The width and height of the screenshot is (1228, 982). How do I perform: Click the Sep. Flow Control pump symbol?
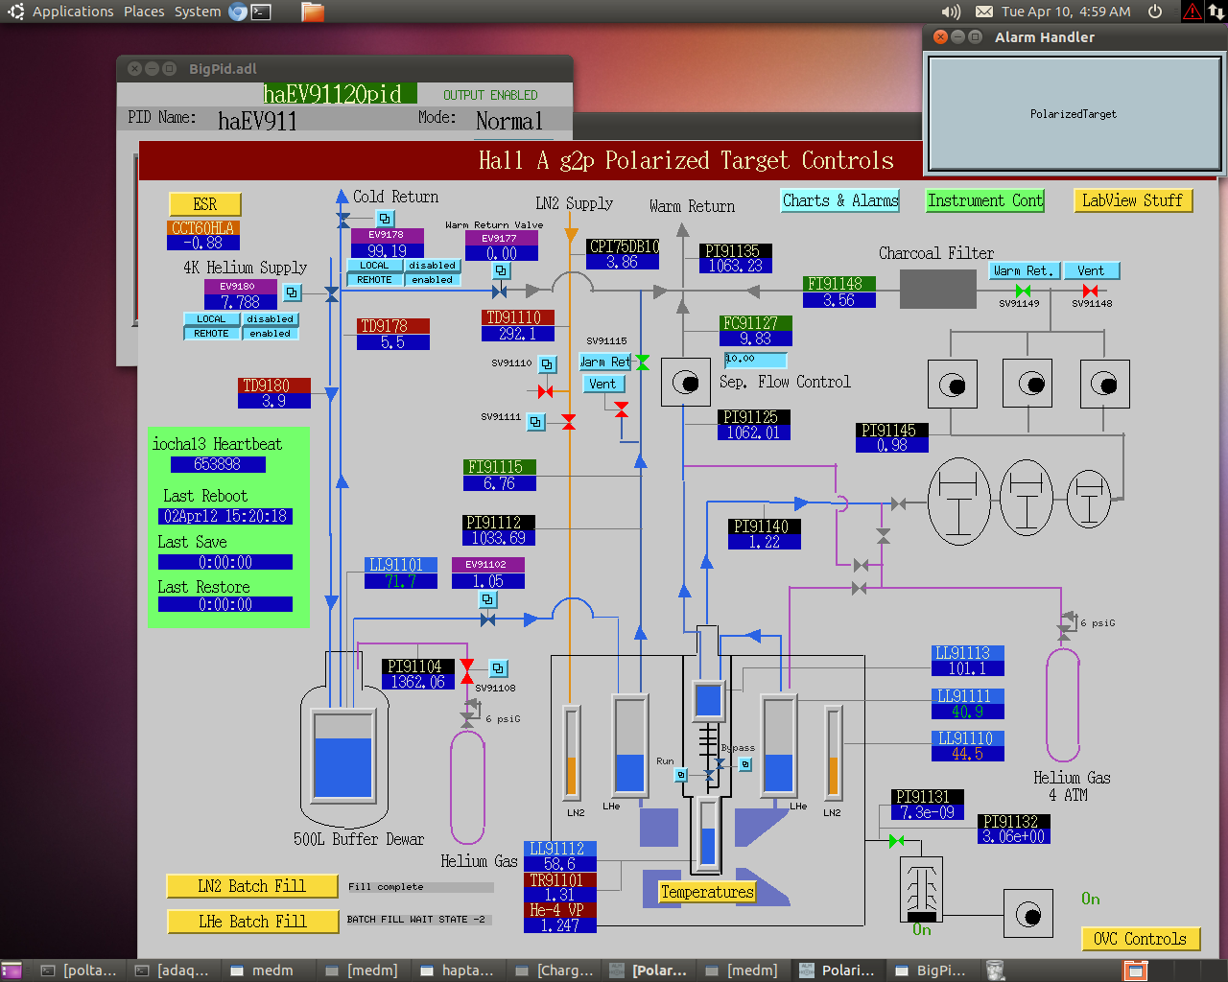pos(685,383)
